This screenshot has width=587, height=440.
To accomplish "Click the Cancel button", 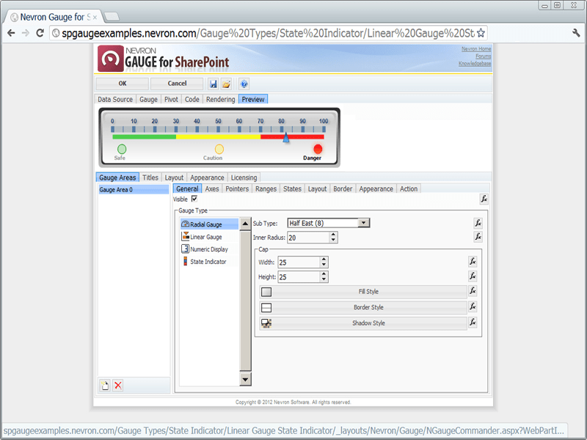I will (x=177, y=84).
